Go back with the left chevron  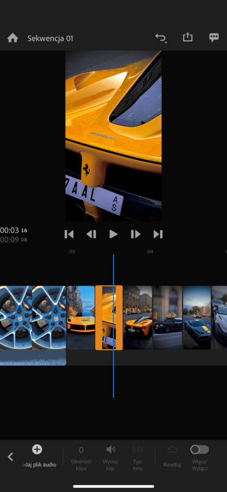click(10, 457)
